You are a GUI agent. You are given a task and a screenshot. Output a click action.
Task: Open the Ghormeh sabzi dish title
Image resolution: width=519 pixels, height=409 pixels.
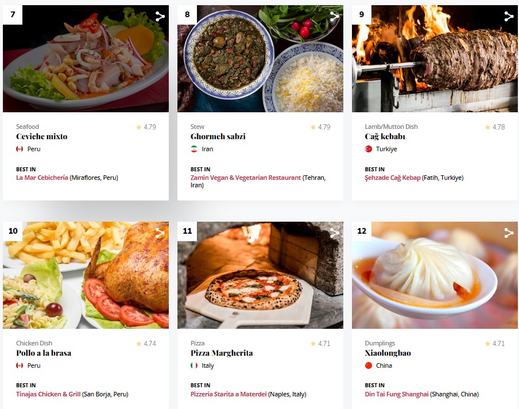pos(218,136)
